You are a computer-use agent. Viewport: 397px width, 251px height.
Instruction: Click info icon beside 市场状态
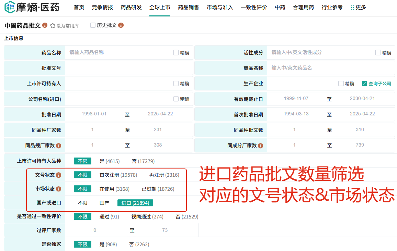58,189
